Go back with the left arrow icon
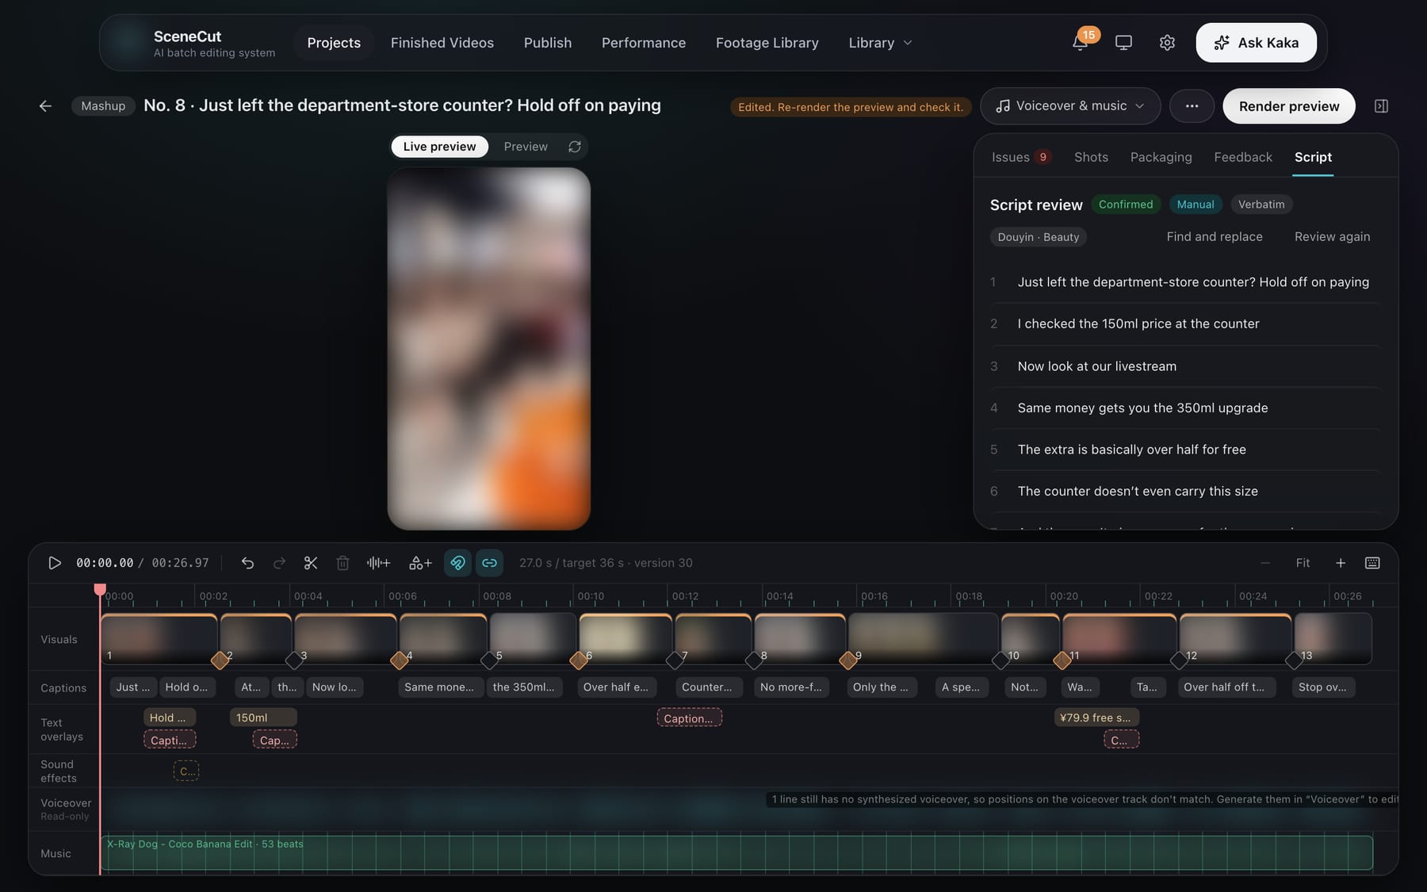 click(45, 106)
